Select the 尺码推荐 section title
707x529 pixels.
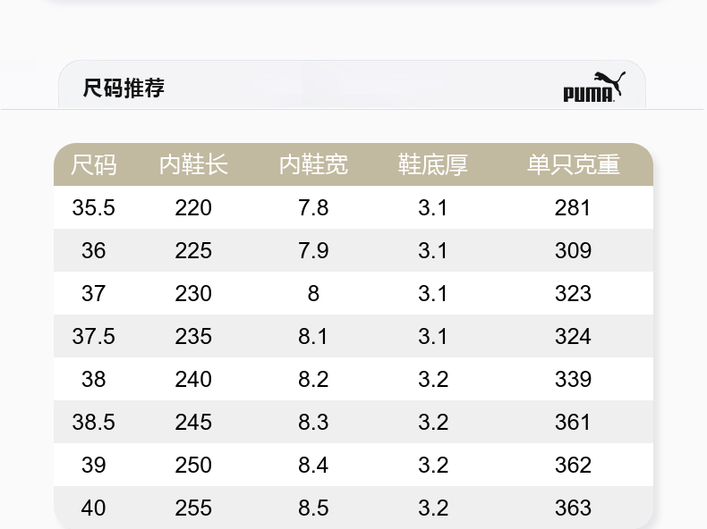(x=124, y=88)
